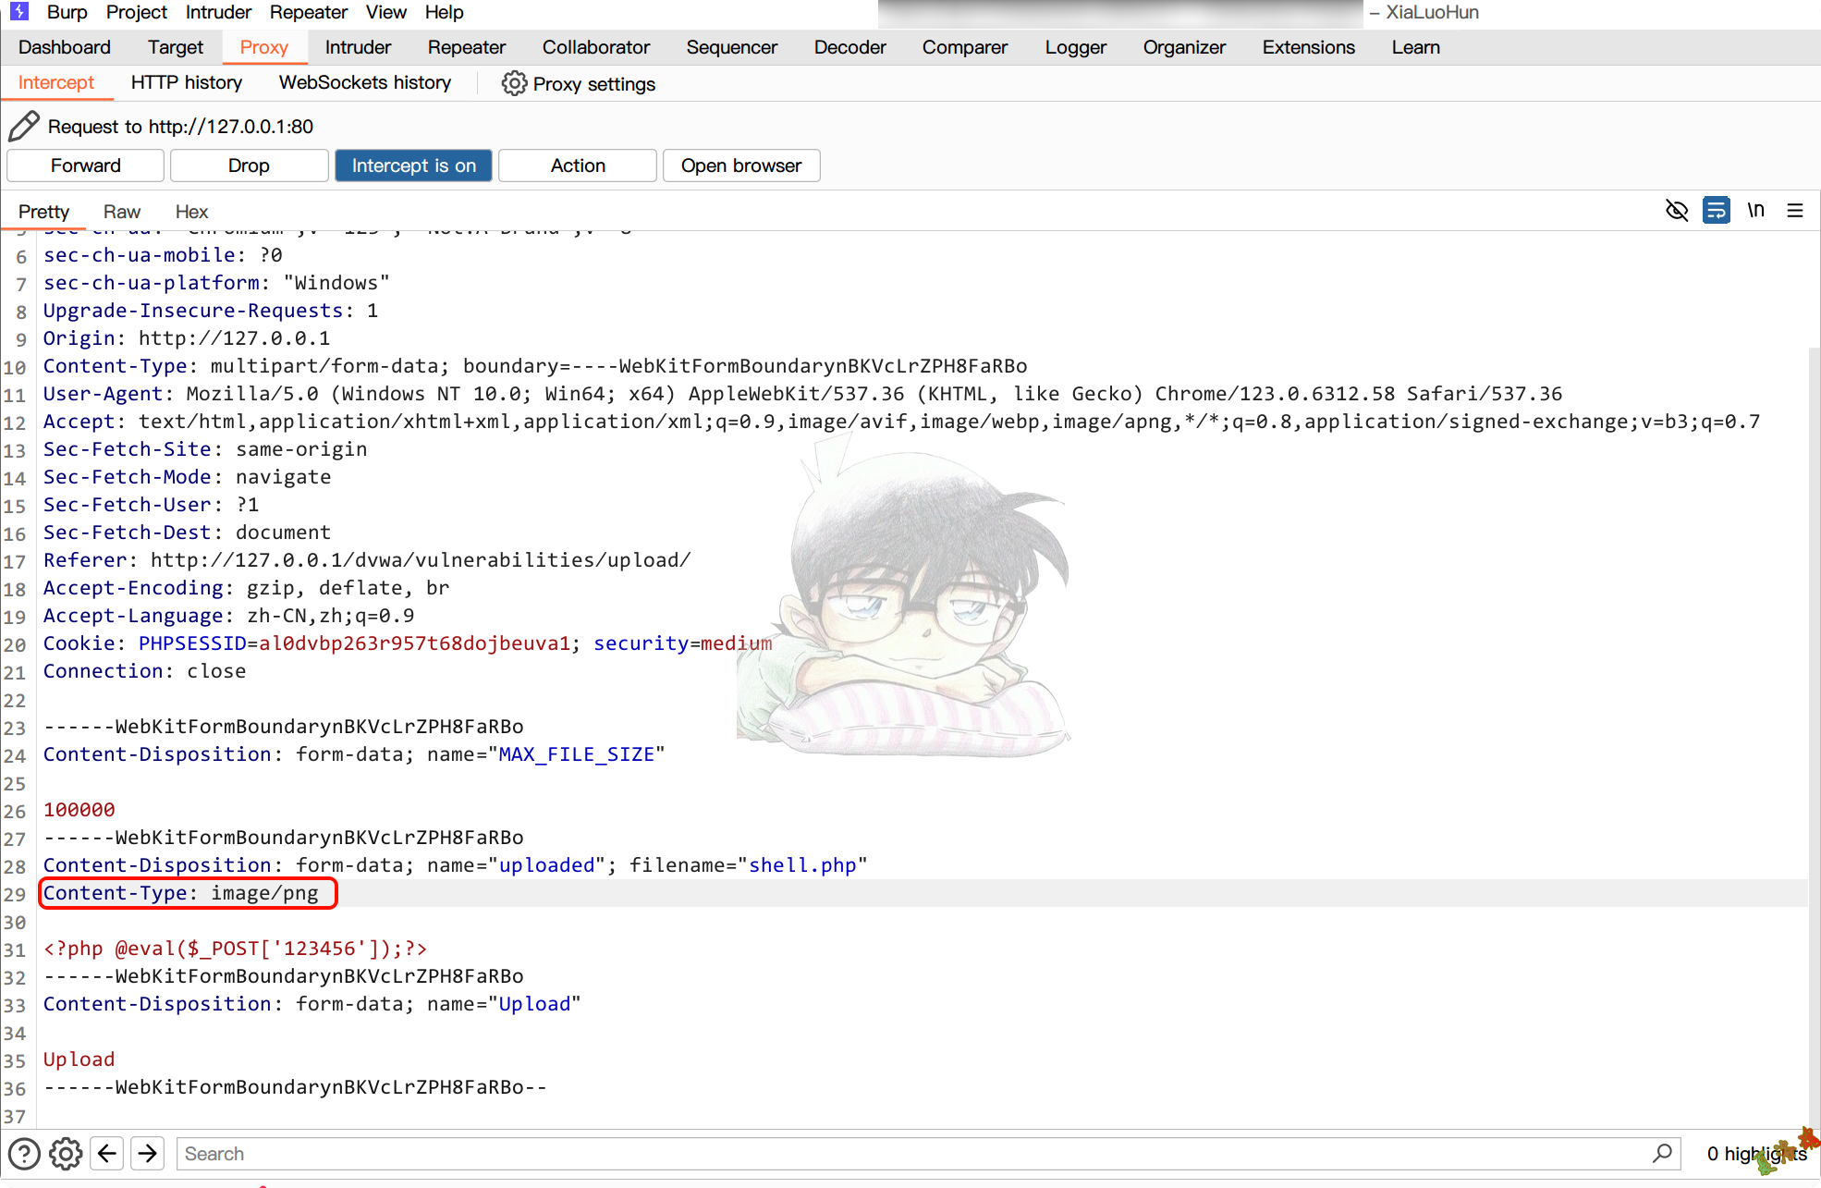Screen dimensions: 1821x1188
Task: Open the Action dropdown button
Action: pyautogui.click(x=578, y=165)
